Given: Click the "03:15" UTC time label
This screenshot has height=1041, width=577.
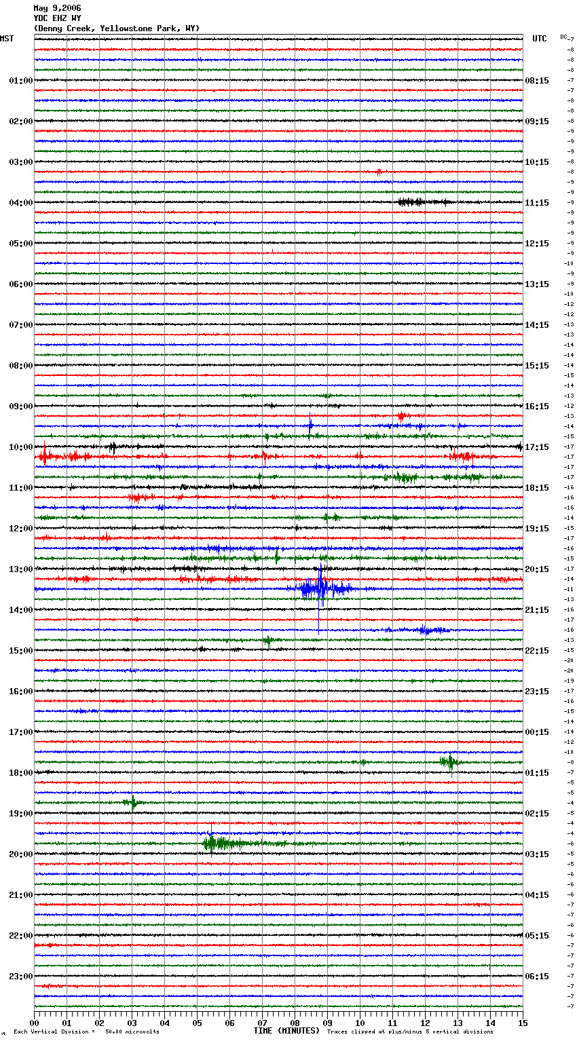Looking at the screenshot, I should pos(537,854).
